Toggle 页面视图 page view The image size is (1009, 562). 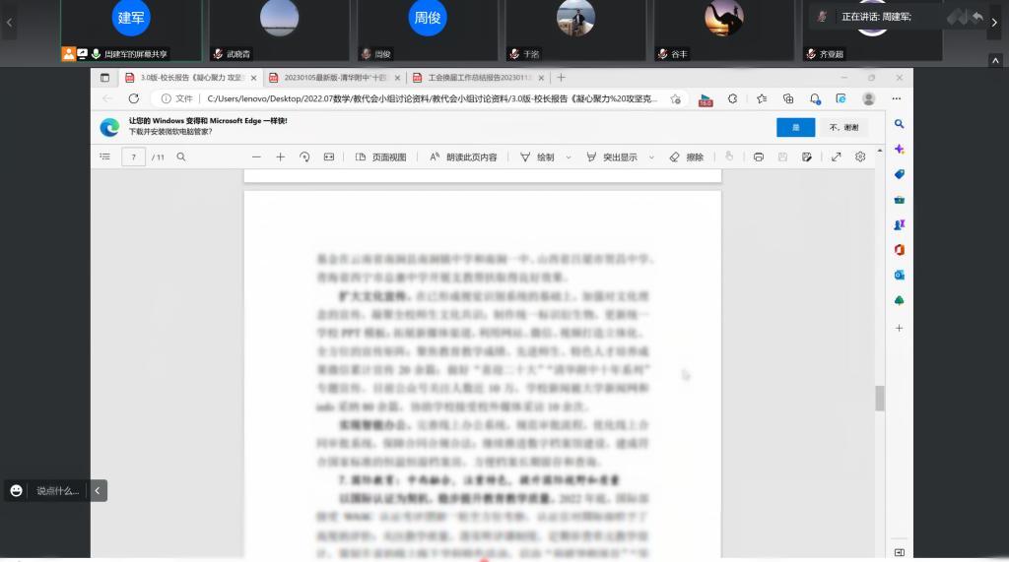(x=380, y=156)
